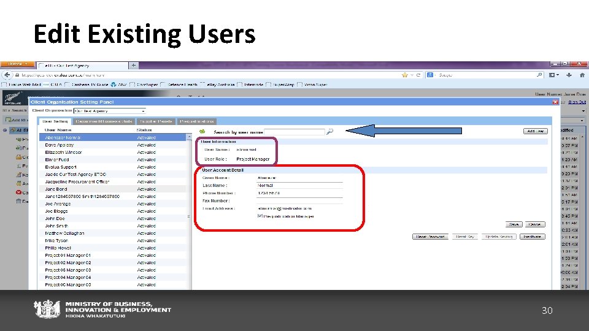
Task: Click the magnifier icon beside user name search
Action: (x=329, y=132)
